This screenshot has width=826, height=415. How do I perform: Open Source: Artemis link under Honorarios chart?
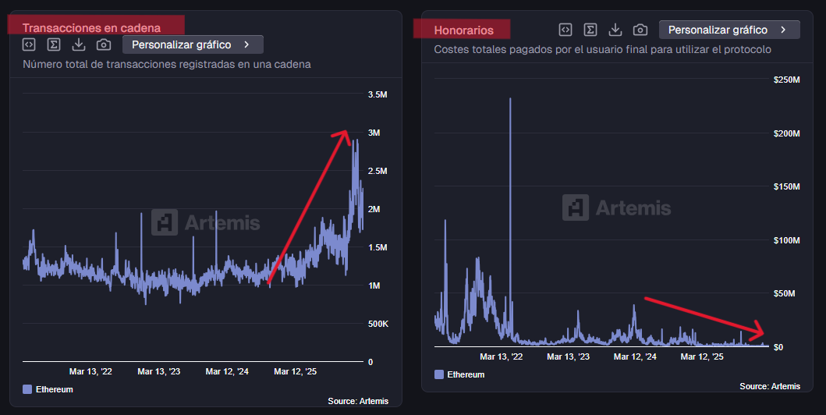click(x=769, y=386)
